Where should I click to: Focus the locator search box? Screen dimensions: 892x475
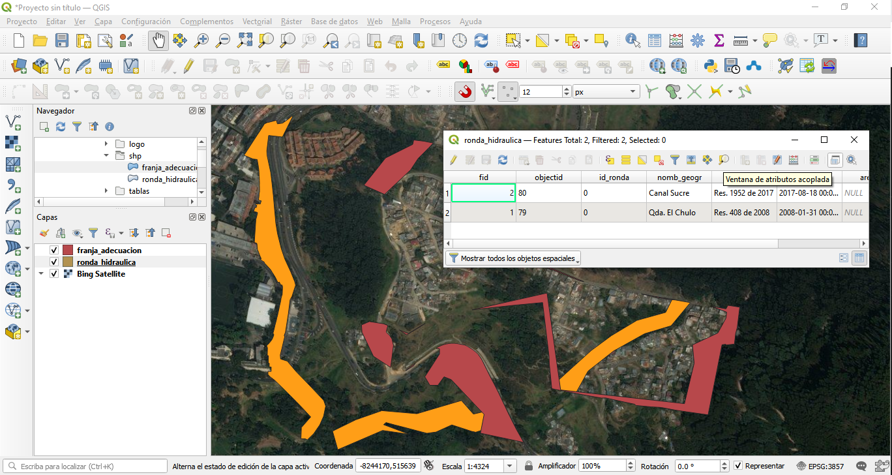point(85,466)
